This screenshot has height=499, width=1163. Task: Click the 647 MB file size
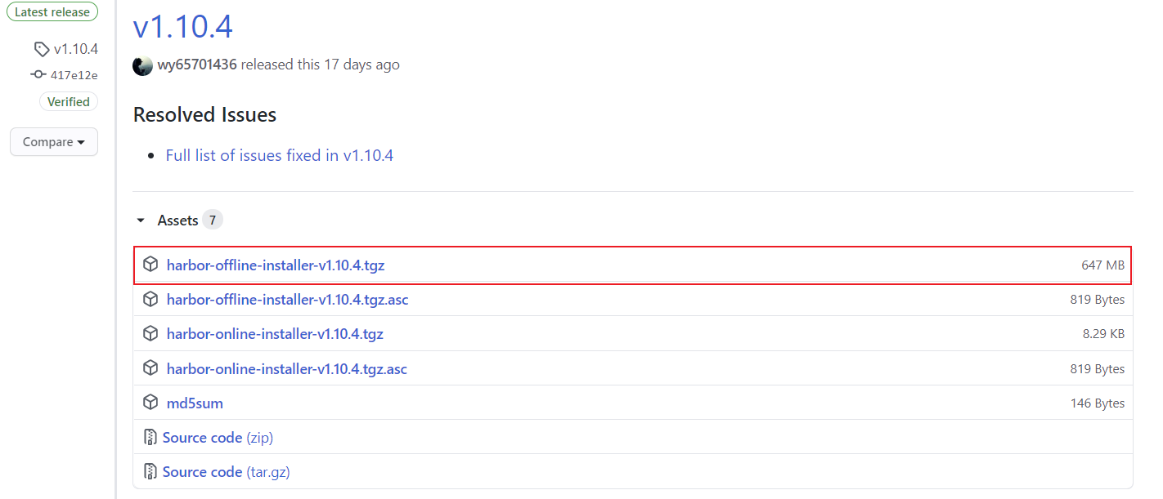1102,265
